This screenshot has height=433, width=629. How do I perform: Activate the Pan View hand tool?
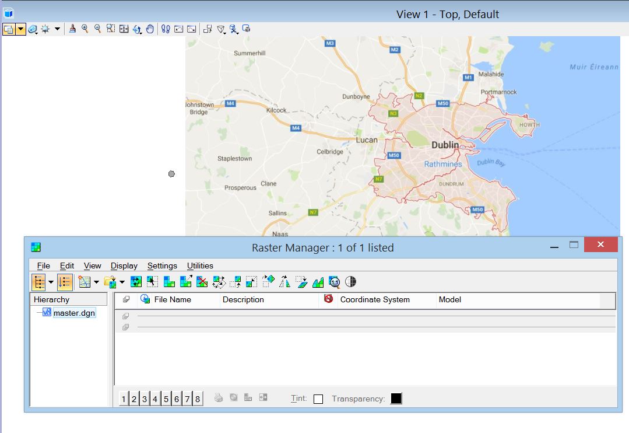pos(150,29)
